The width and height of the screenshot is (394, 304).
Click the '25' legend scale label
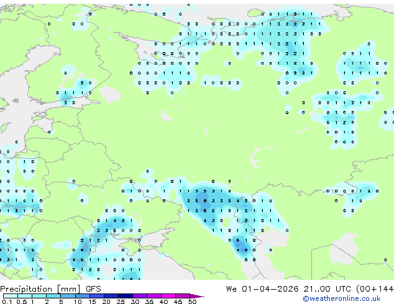121,302
